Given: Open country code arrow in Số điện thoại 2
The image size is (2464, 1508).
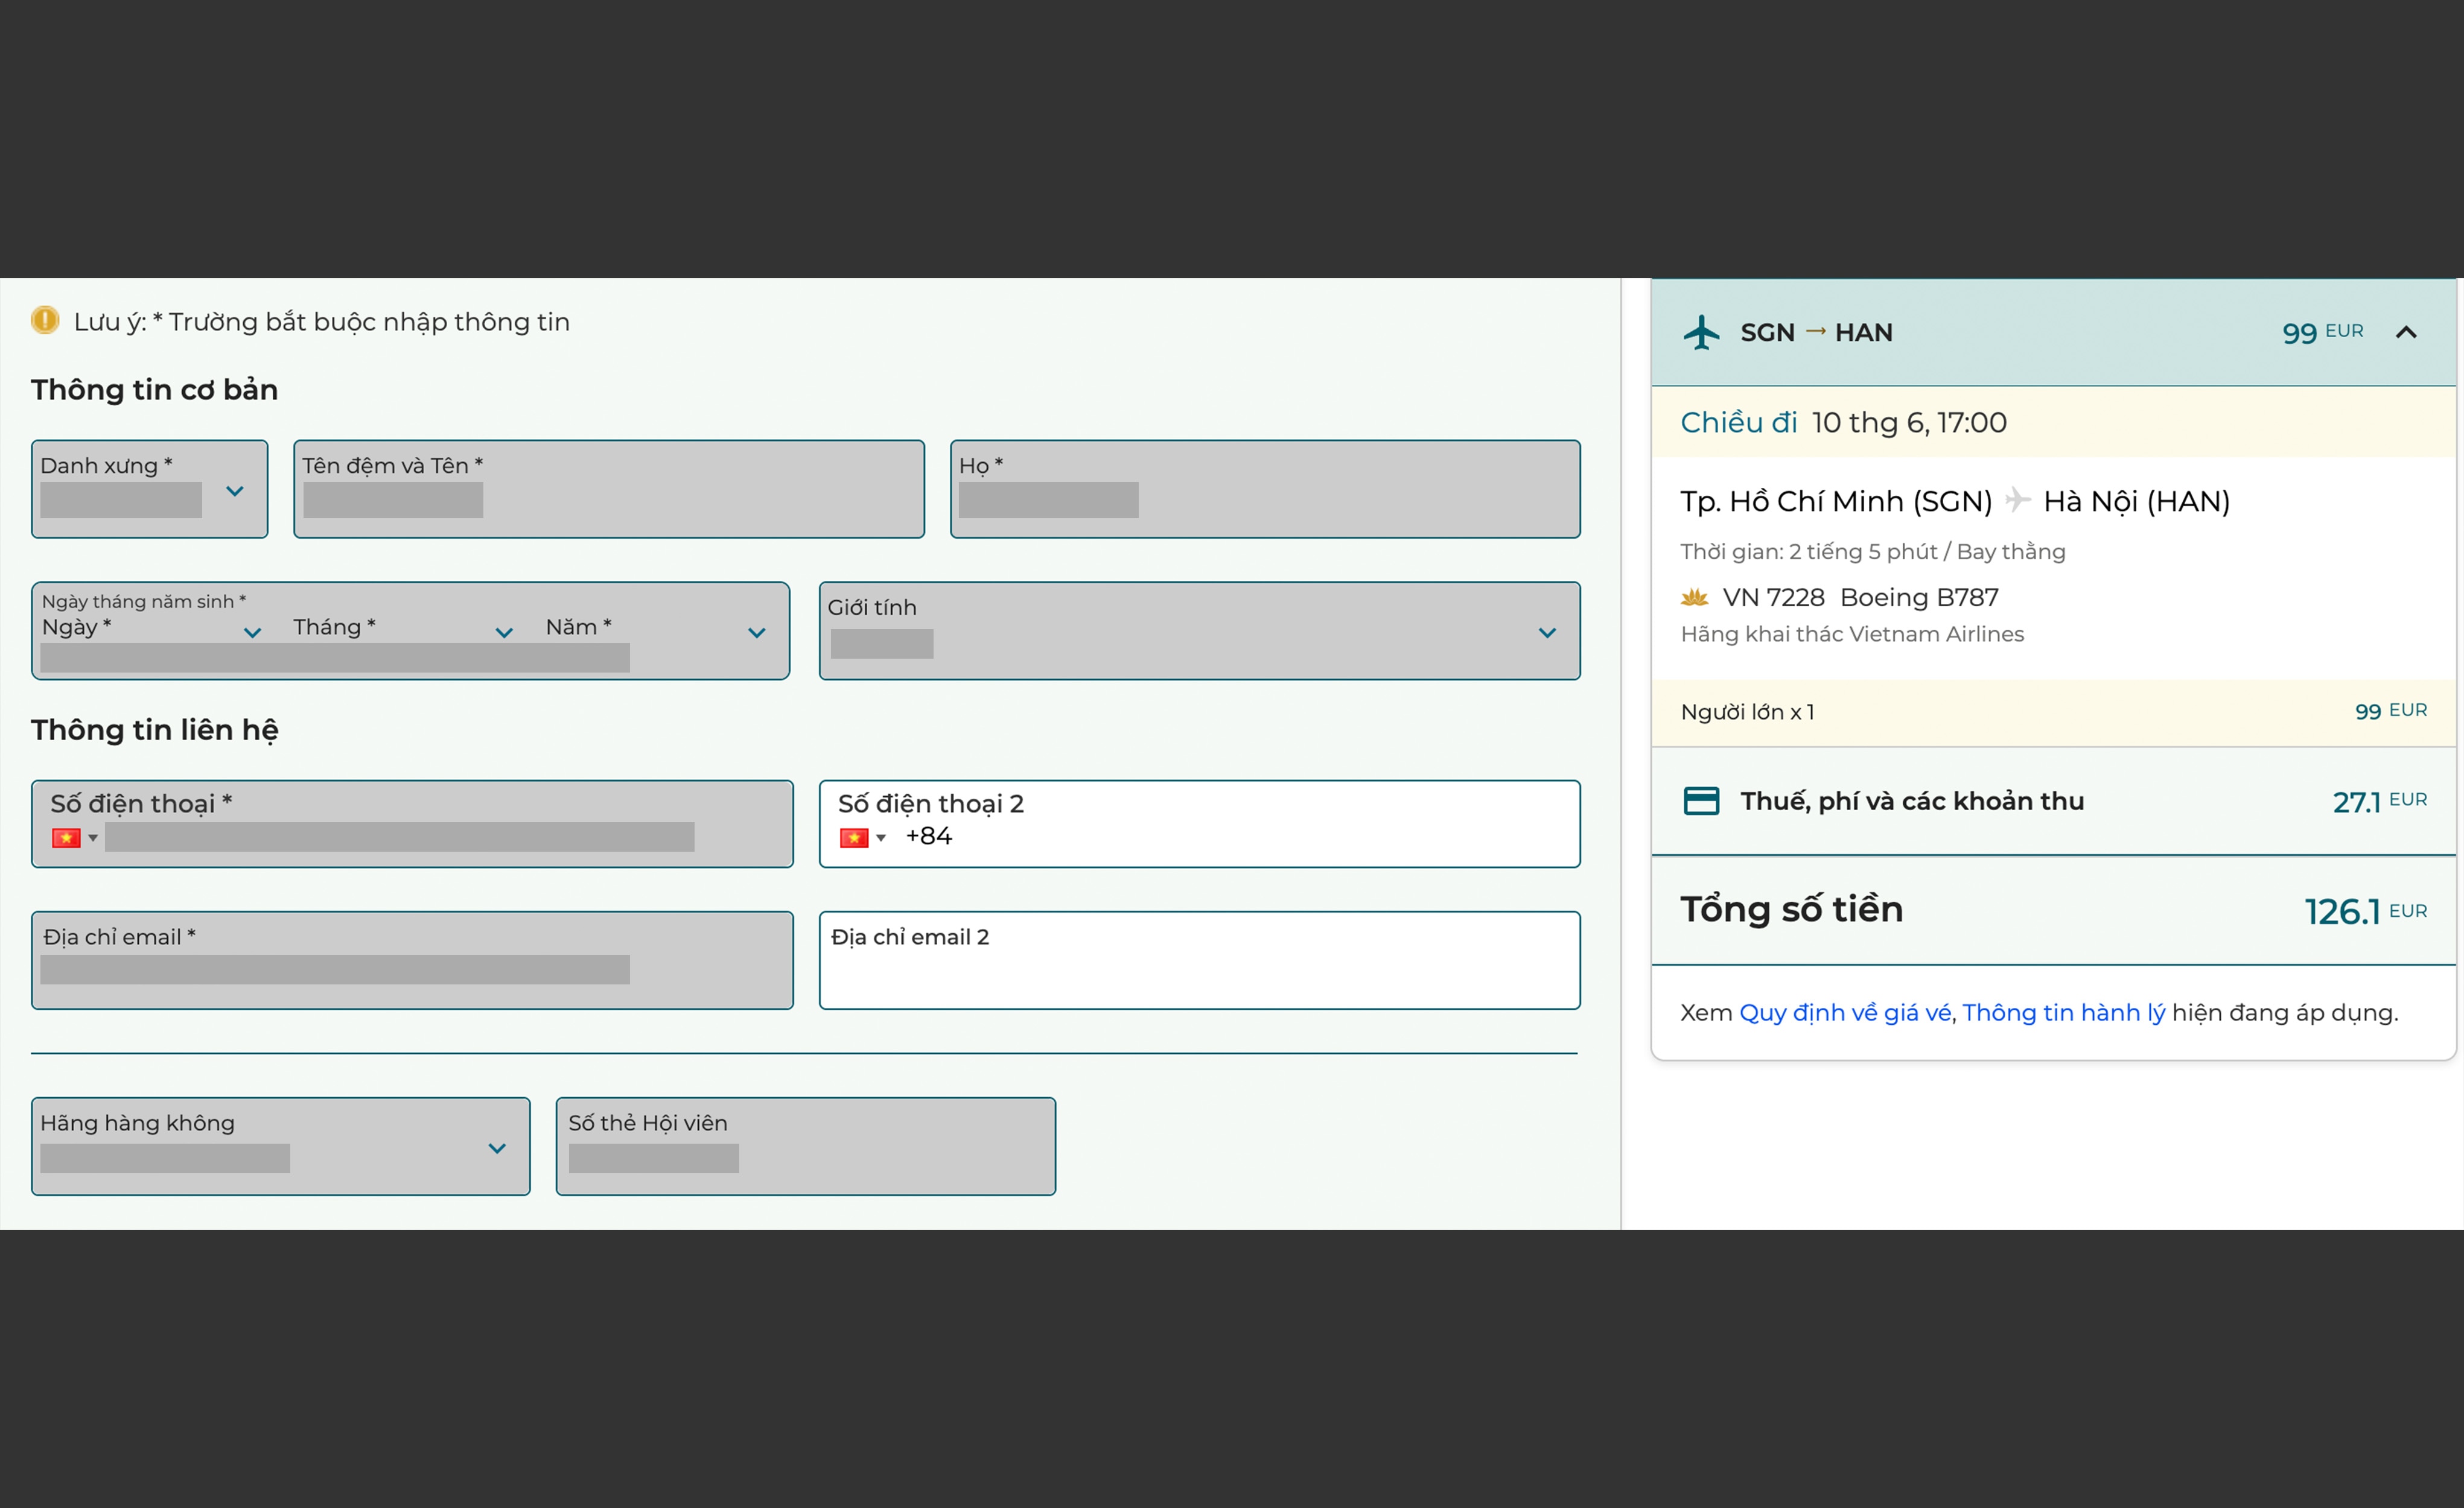Looking at the screenshot, I should 881,838.
